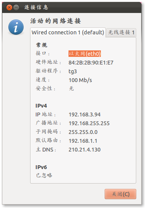
Task: Click the 安全性 value 无
Action: (71, 89)
